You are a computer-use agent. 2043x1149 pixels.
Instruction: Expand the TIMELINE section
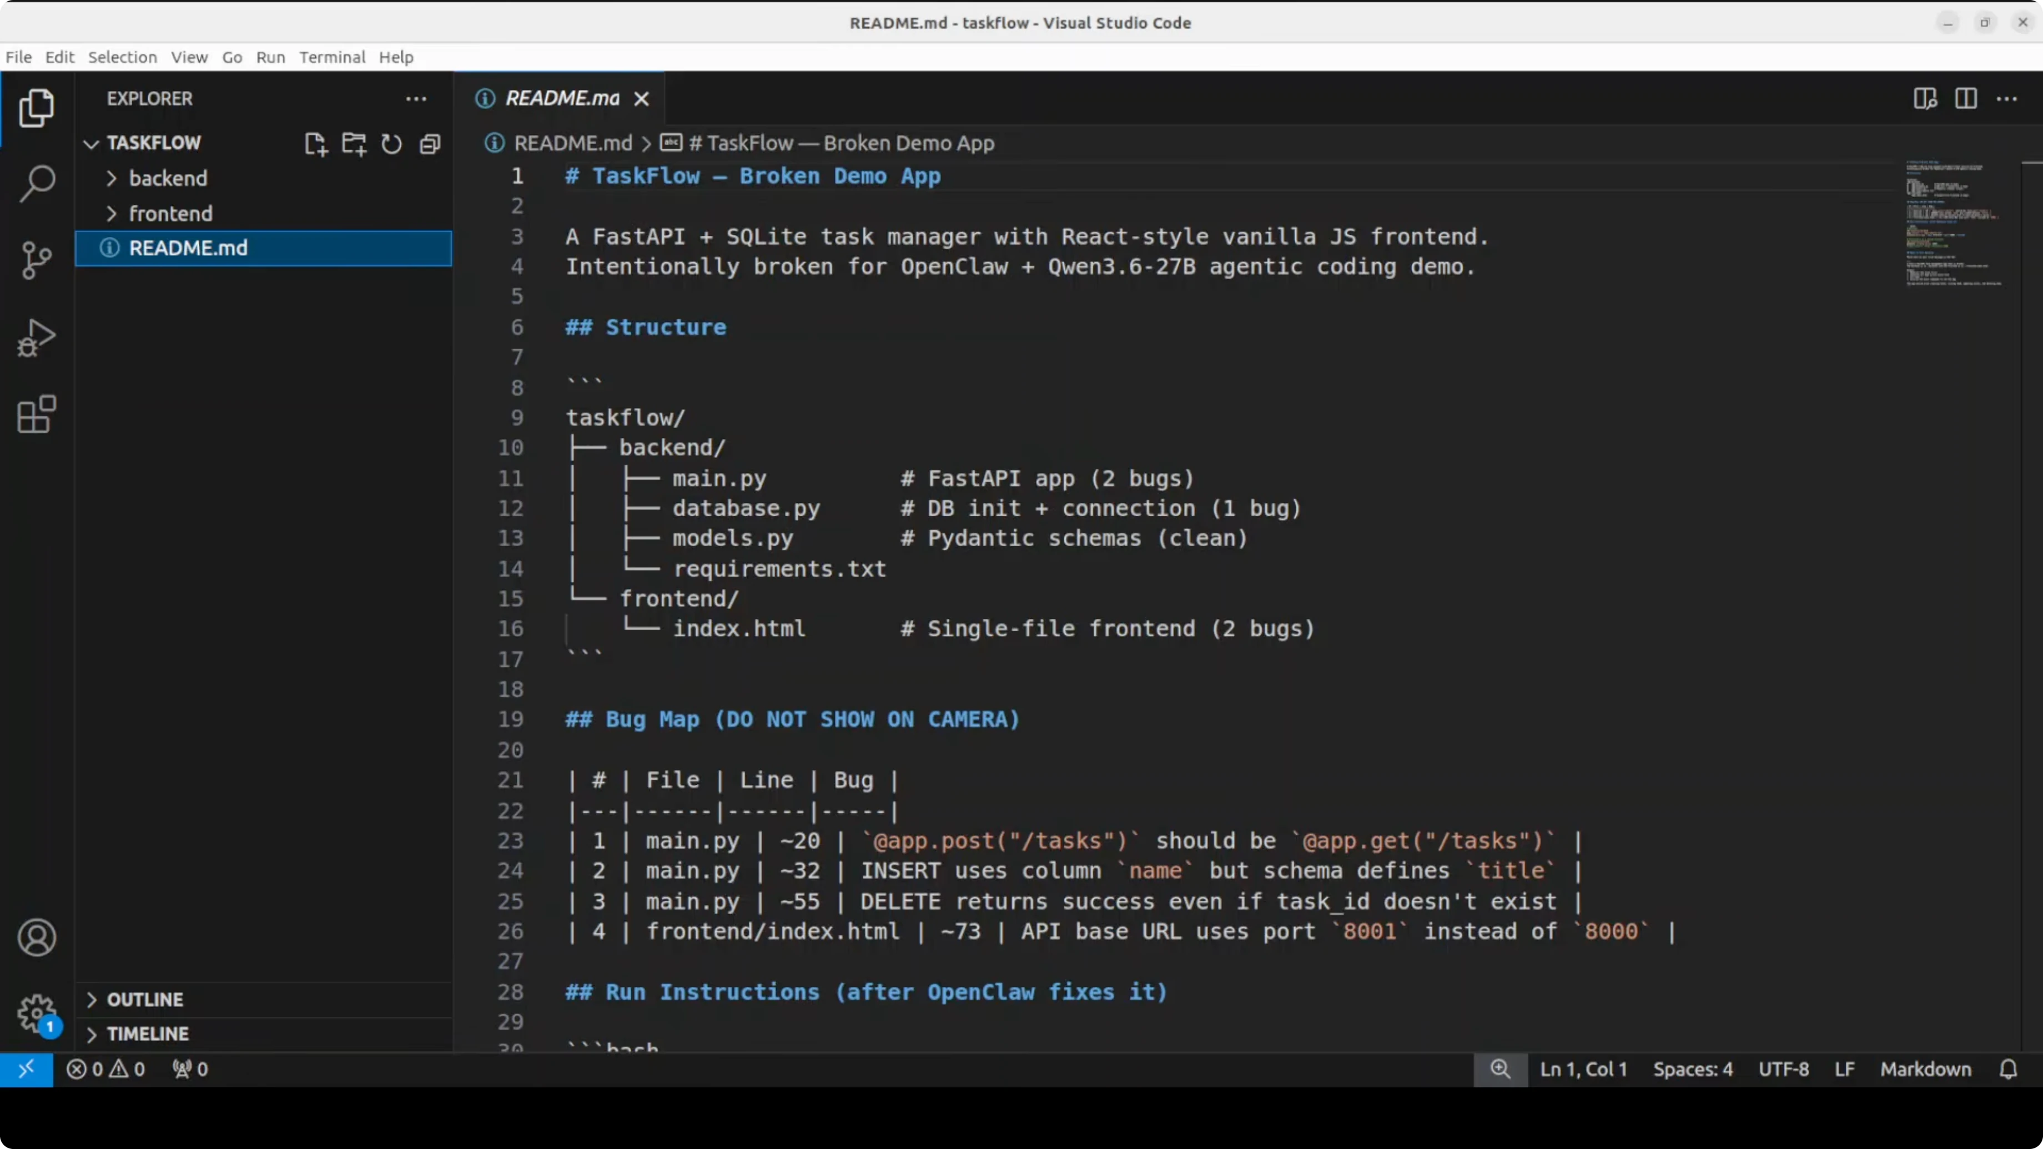point(148,1034)
